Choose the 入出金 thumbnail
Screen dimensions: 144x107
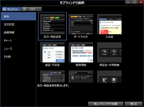click(x=109, y=26)
